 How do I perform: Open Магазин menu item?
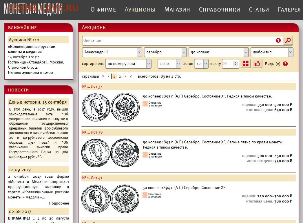[x=177, y=10]
